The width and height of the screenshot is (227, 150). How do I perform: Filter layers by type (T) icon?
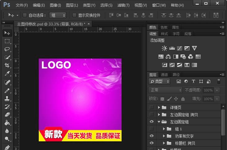(194, 81)
